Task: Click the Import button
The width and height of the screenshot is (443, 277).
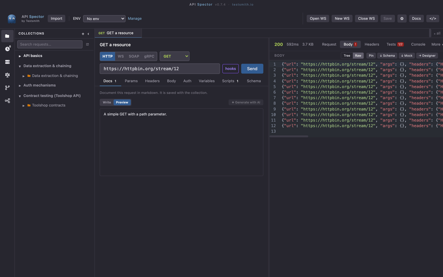Action: [x=56, y=19]
